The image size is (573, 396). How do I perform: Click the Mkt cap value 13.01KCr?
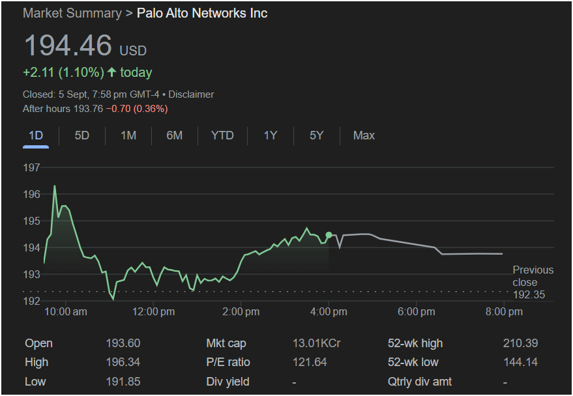click(x=316, y=343)
